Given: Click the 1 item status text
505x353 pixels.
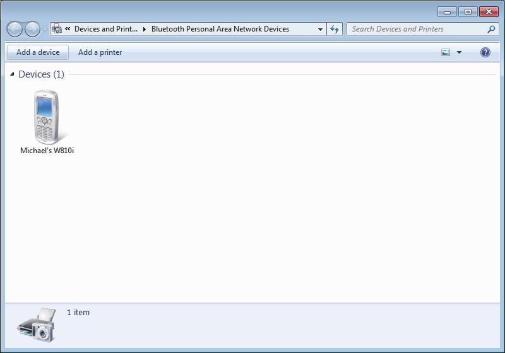Looking at the screenshot, I should tap(78, 312).
